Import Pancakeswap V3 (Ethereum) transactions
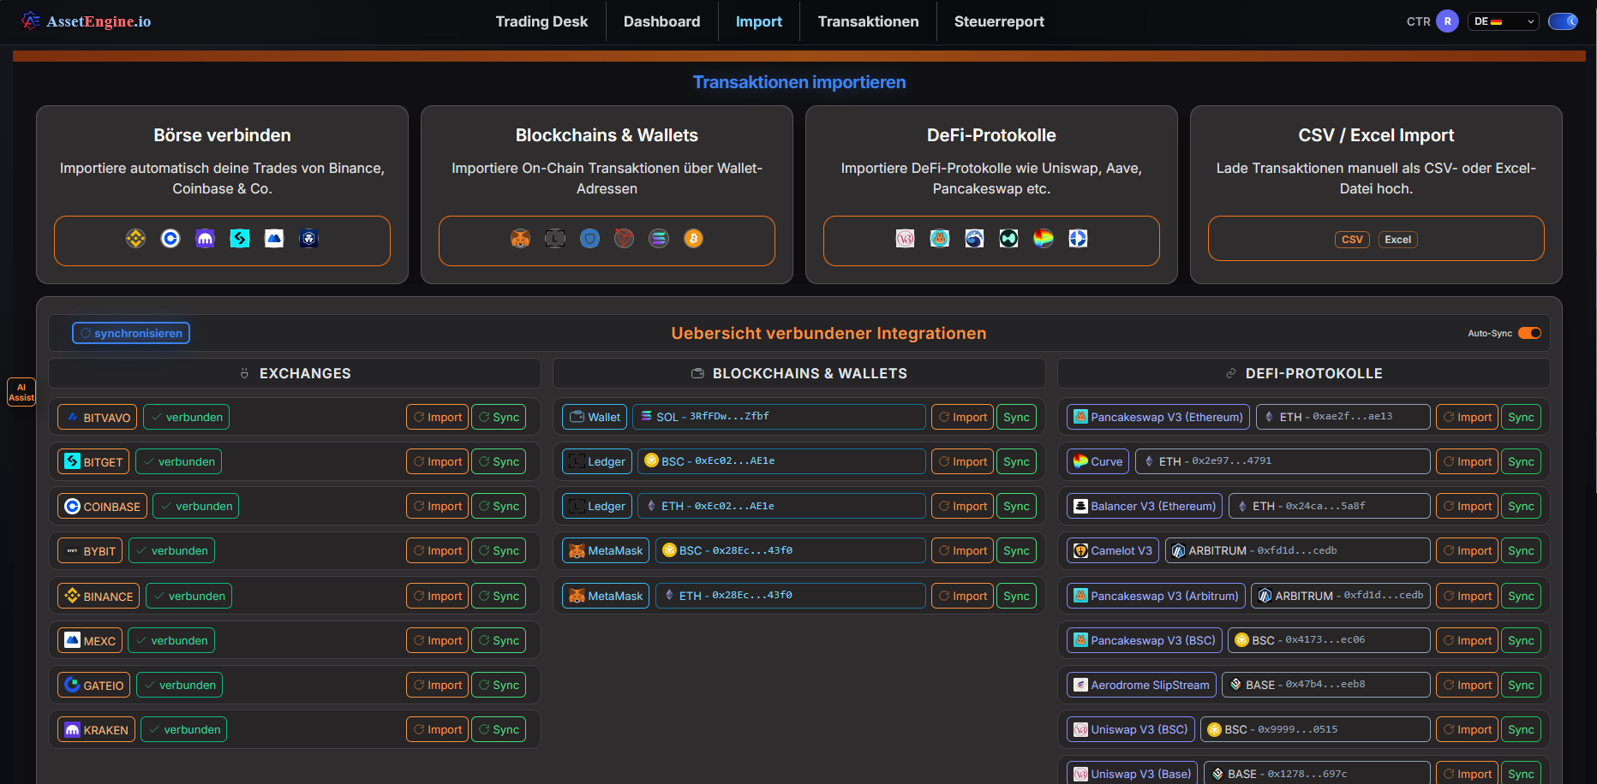This screenshot has height=784, width=1597. point(1467,417)
